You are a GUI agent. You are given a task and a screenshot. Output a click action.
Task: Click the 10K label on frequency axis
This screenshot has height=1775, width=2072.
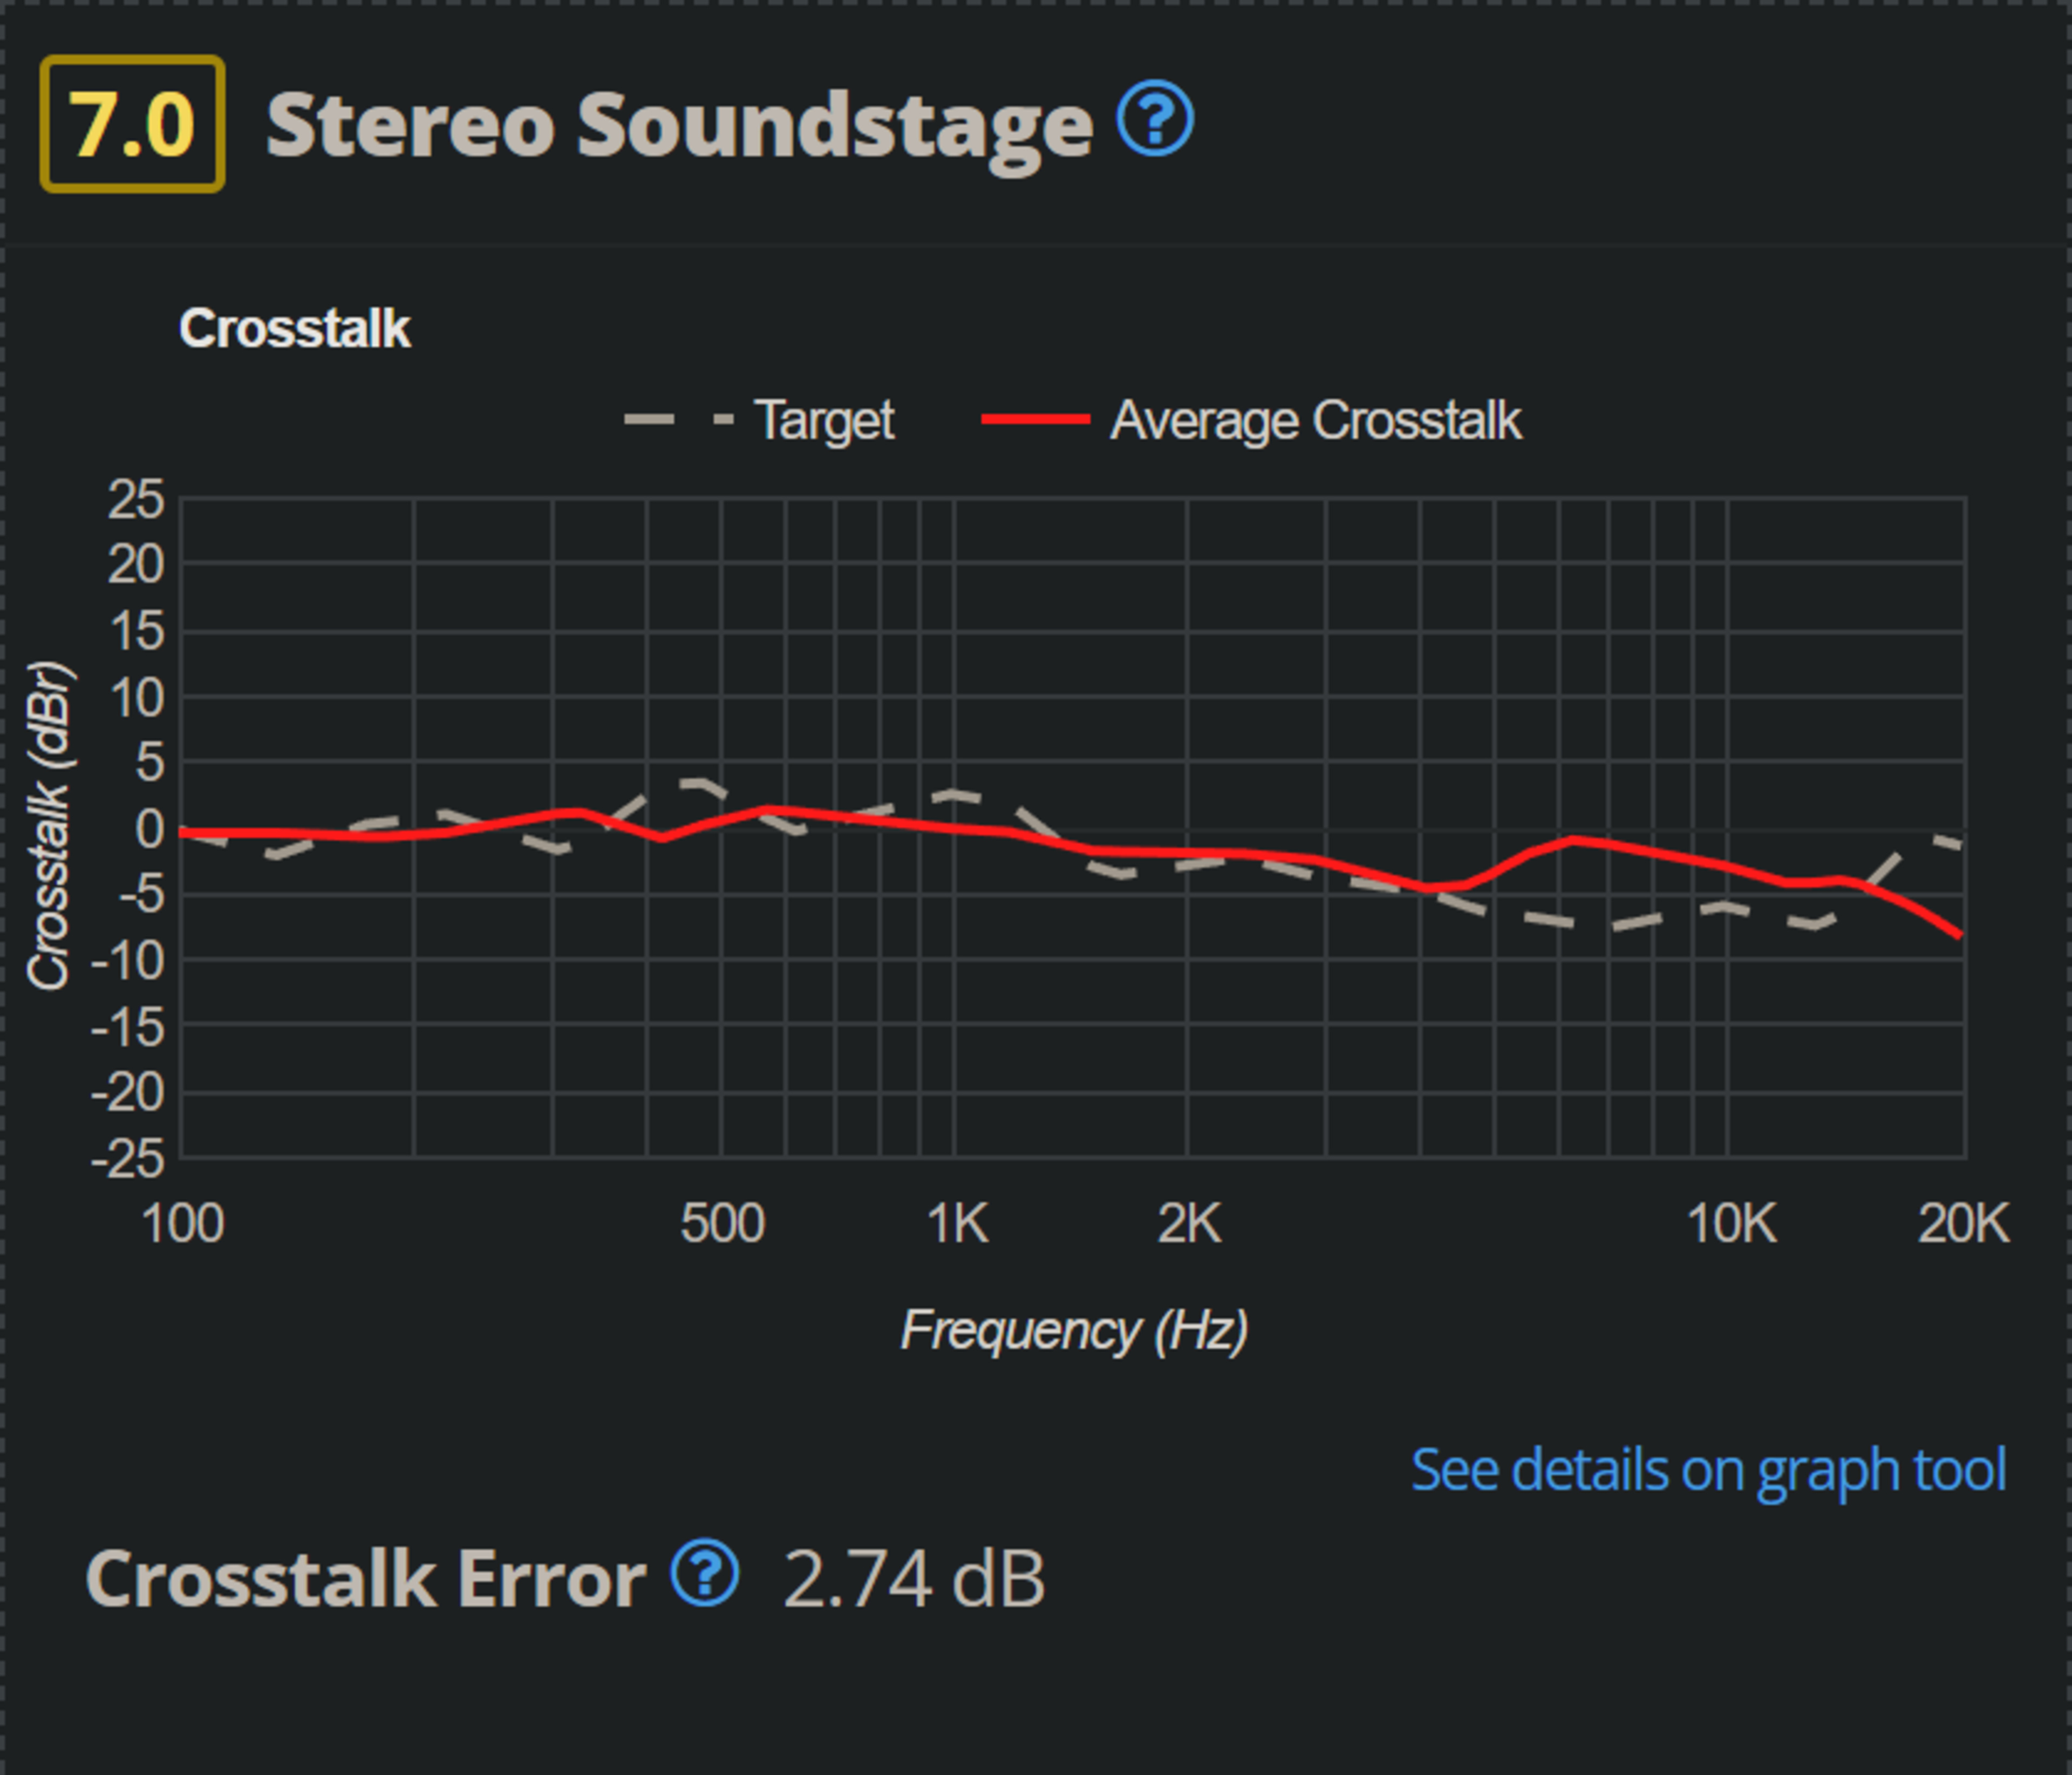(1732, 1223)
